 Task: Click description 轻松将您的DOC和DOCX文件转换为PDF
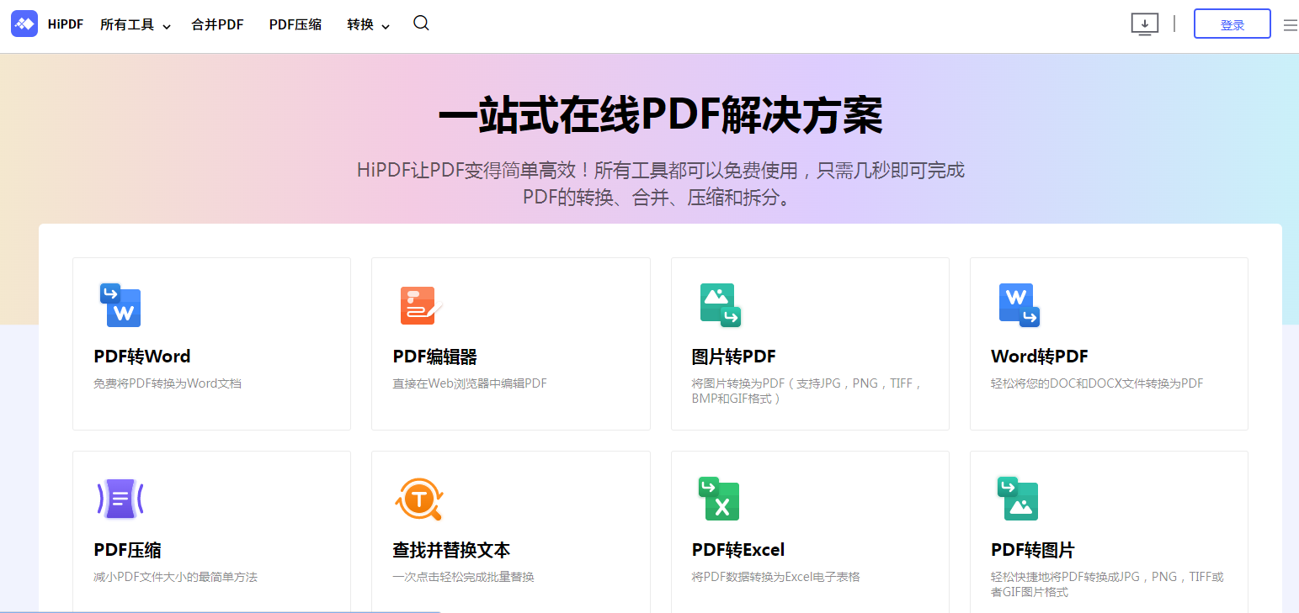click(1097, 383)
